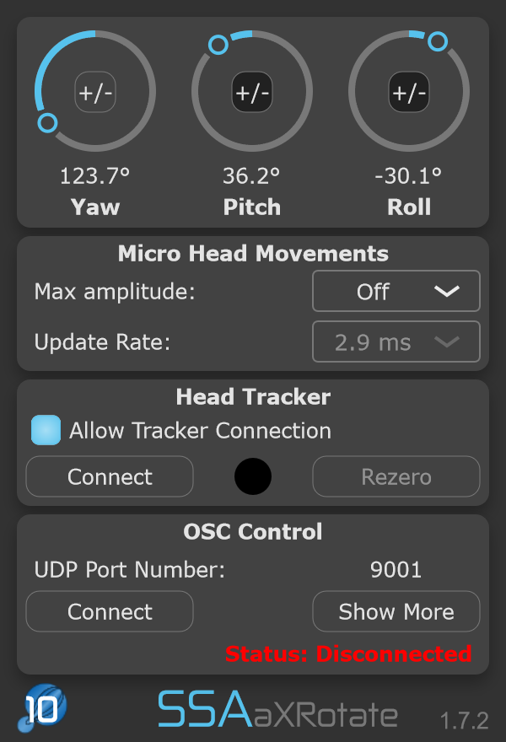Click the Yaw dial handle
506x742 pixels.
point(48,123)
